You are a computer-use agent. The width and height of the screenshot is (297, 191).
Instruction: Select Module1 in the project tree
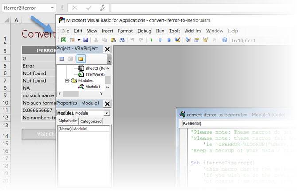pos(93,87)
